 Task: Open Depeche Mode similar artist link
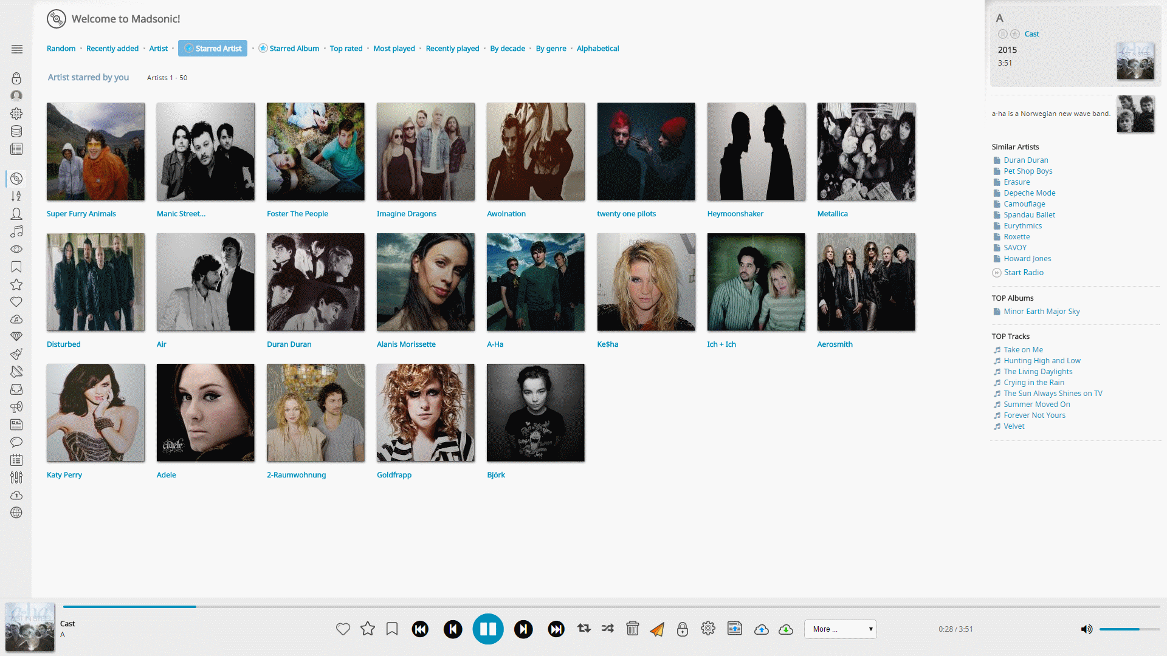tap(1029, 193)
